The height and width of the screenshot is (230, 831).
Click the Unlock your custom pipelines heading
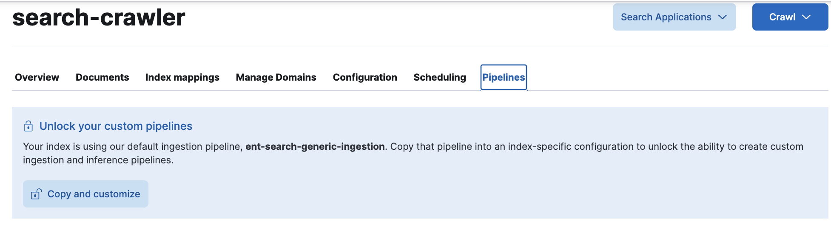(x=116, y=126)
